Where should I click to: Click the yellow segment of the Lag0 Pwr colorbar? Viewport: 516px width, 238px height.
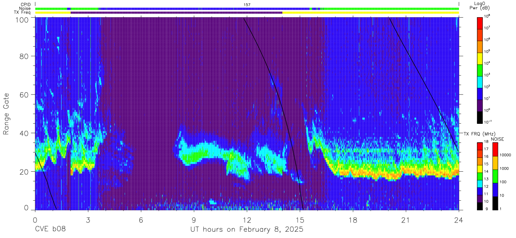480,58
